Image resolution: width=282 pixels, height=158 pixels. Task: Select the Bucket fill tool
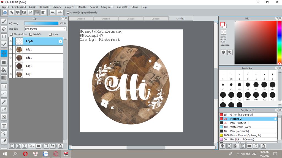(4, 70)
